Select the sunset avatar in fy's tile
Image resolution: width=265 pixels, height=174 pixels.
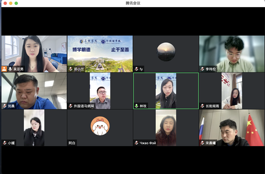coord(166,52)
